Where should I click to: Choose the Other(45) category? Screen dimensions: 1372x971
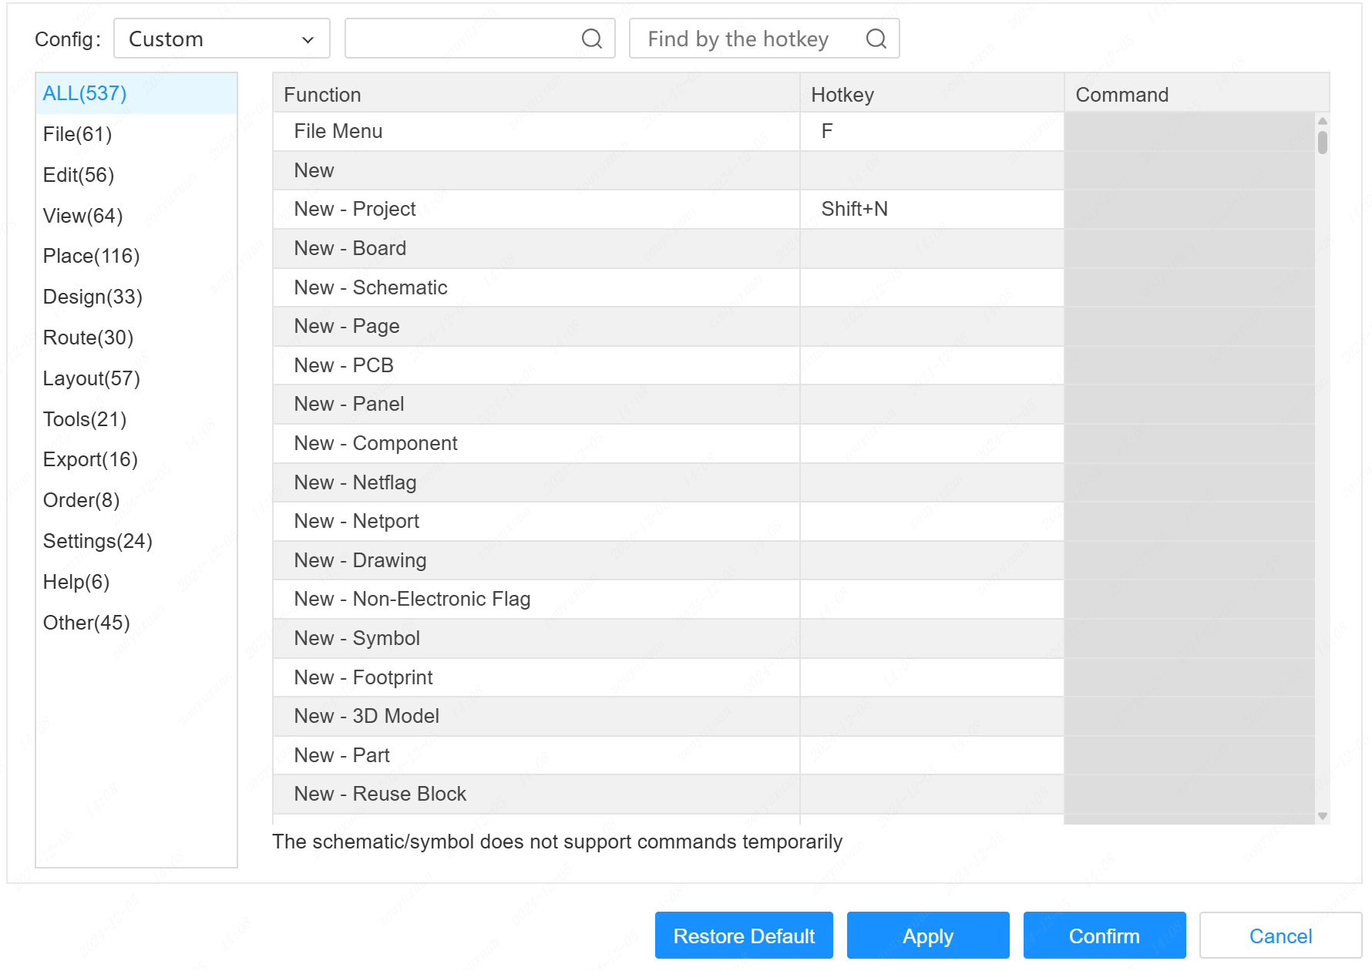click(86, 623)
